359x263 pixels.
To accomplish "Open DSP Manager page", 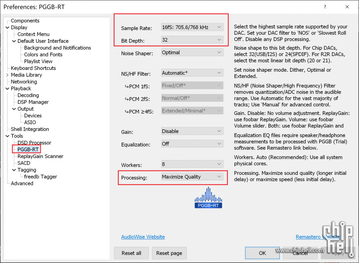I will (x=33, y=102).
